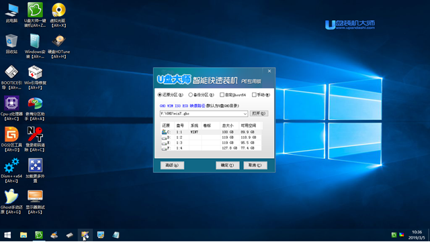This screenshot has width=430, height=246.
Task: Open the Windows Start menu button
Action: (x=7, y=235)
